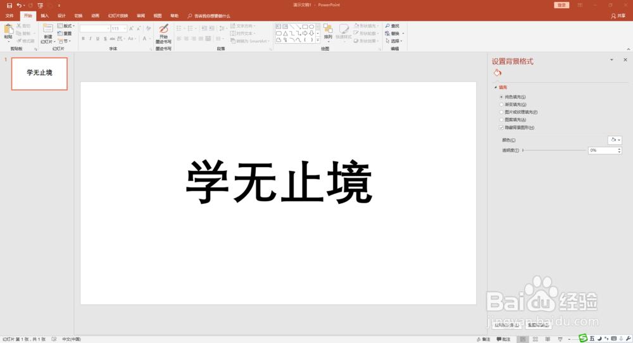Toggle Italic formatting

91,39
